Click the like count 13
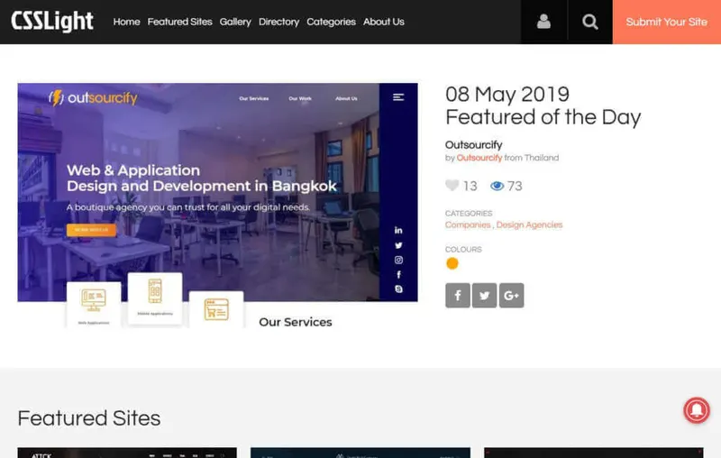The height and width of the screenshot is (458, 721). click(470, 186)
